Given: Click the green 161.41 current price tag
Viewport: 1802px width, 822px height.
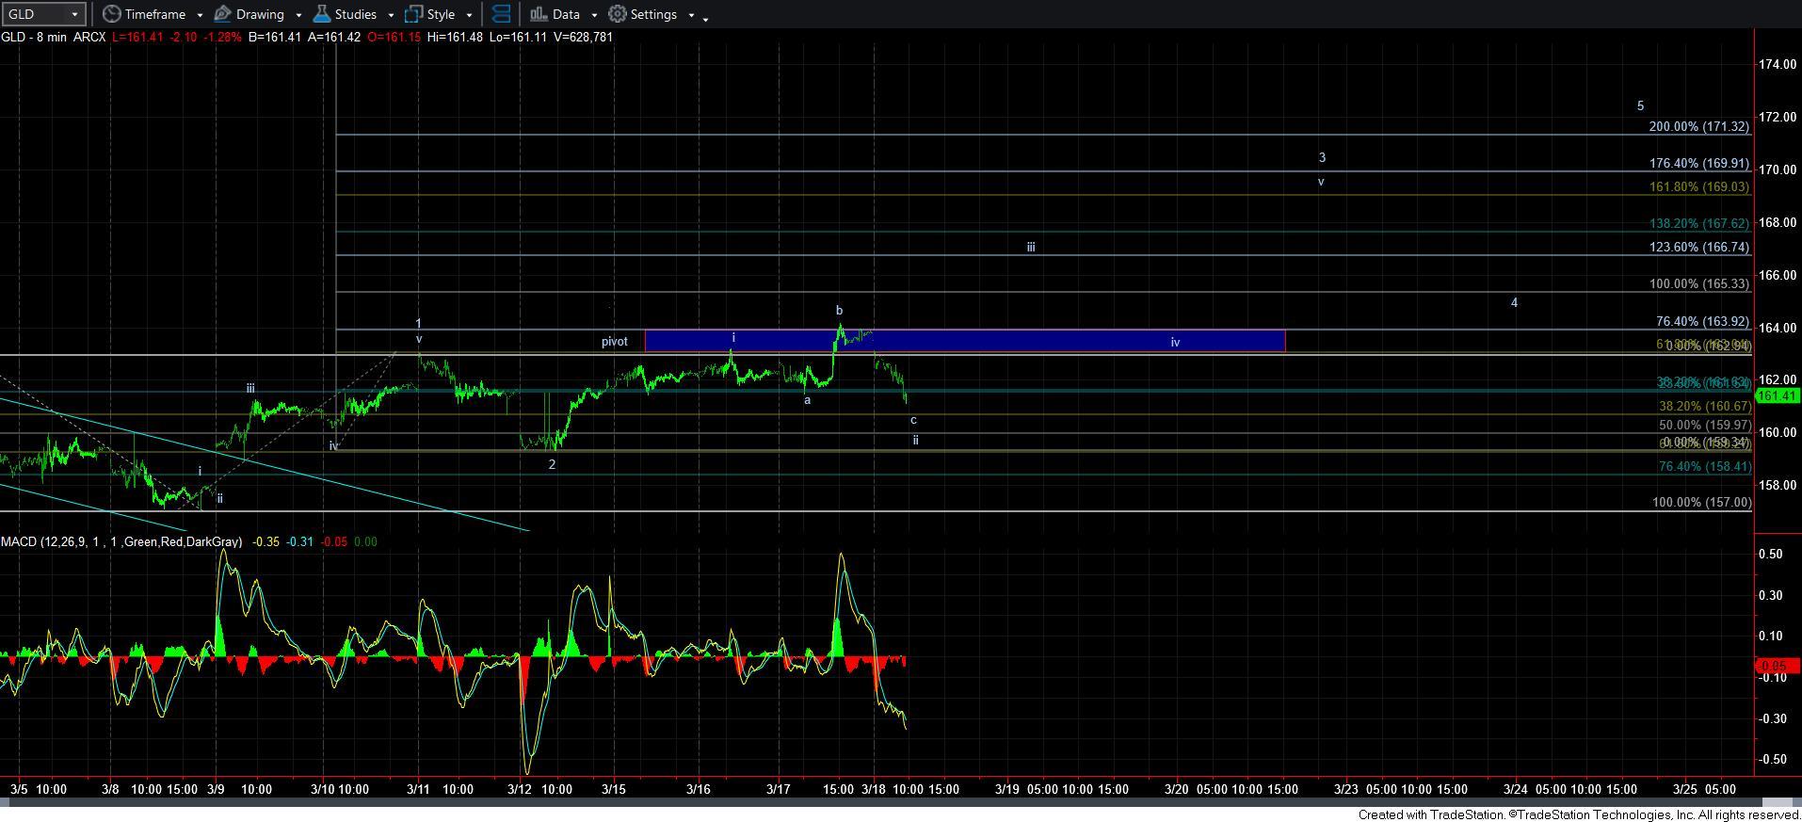Looking at the screenshot, I should (x=1778, y=396).
